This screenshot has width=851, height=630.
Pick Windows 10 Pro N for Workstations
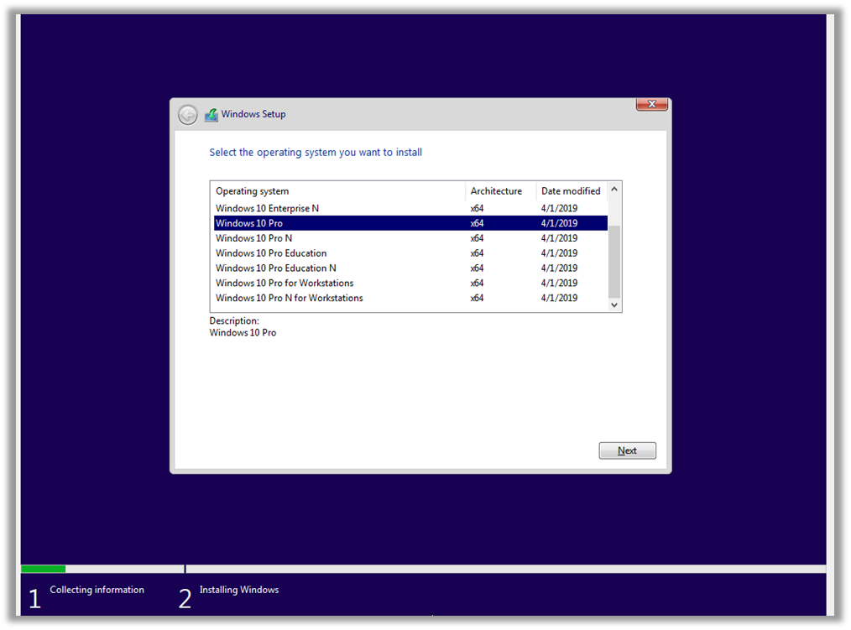(x=410, y=298)
